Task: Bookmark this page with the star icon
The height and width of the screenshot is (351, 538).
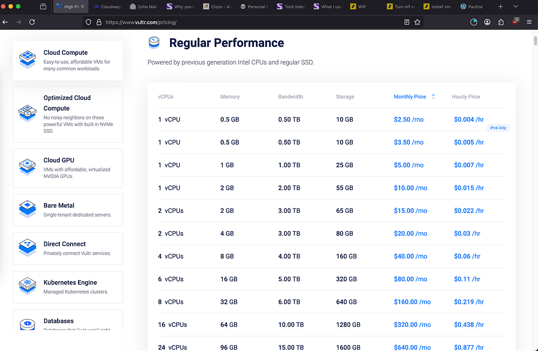Action: [x=417, y=22]
